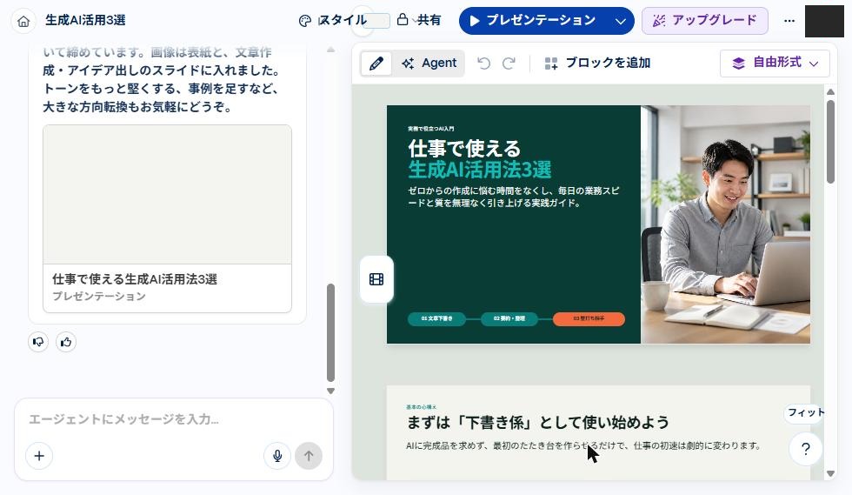Select the small 基本の心構え label above the heading
The image size is (852, 495).
(x=421, y=407)
